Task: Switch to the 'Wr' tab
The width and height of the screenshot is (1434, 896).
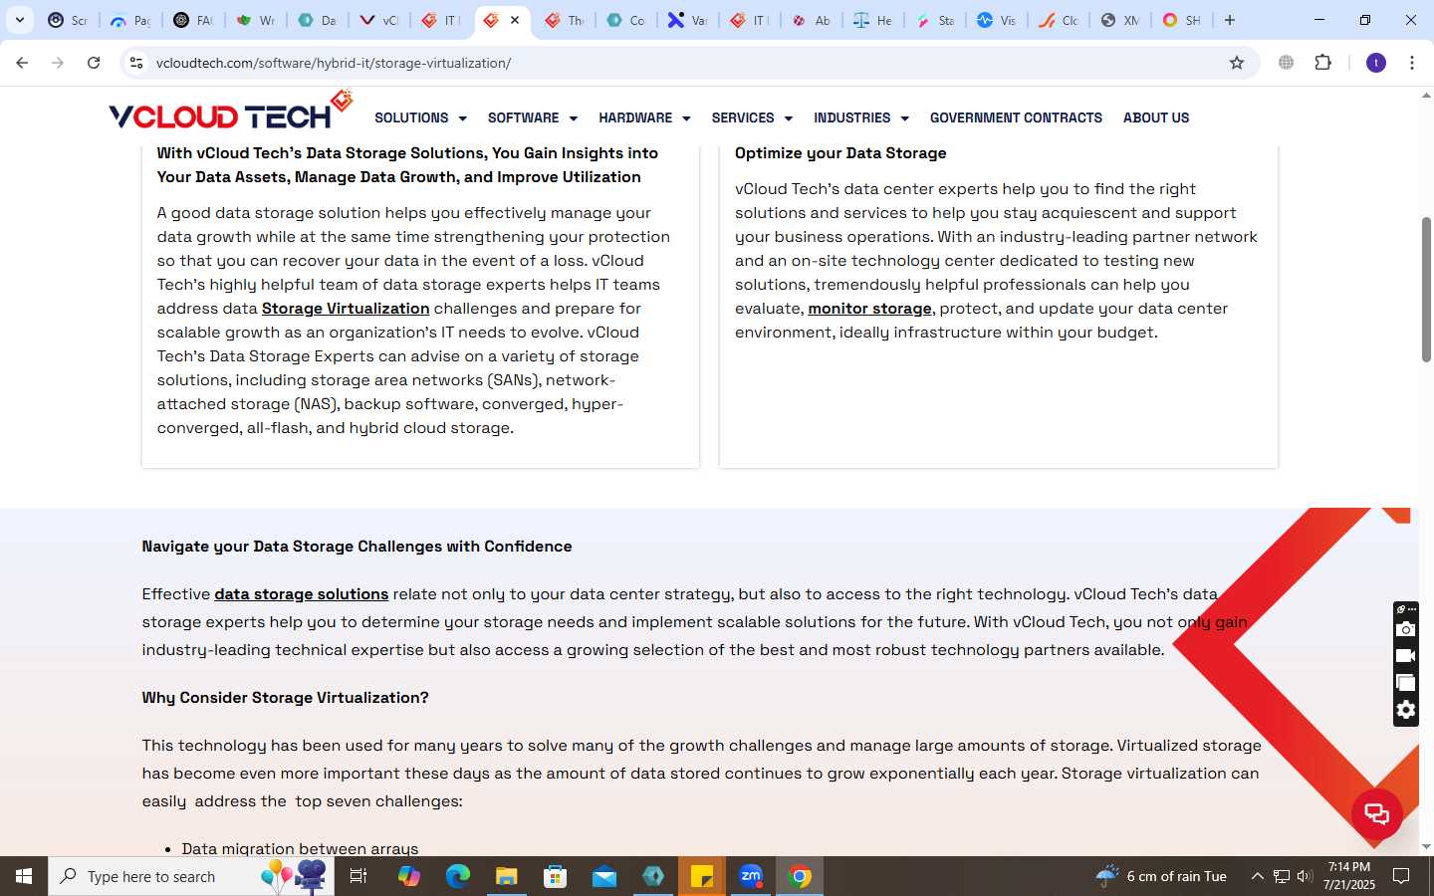Action: [256, 20]
